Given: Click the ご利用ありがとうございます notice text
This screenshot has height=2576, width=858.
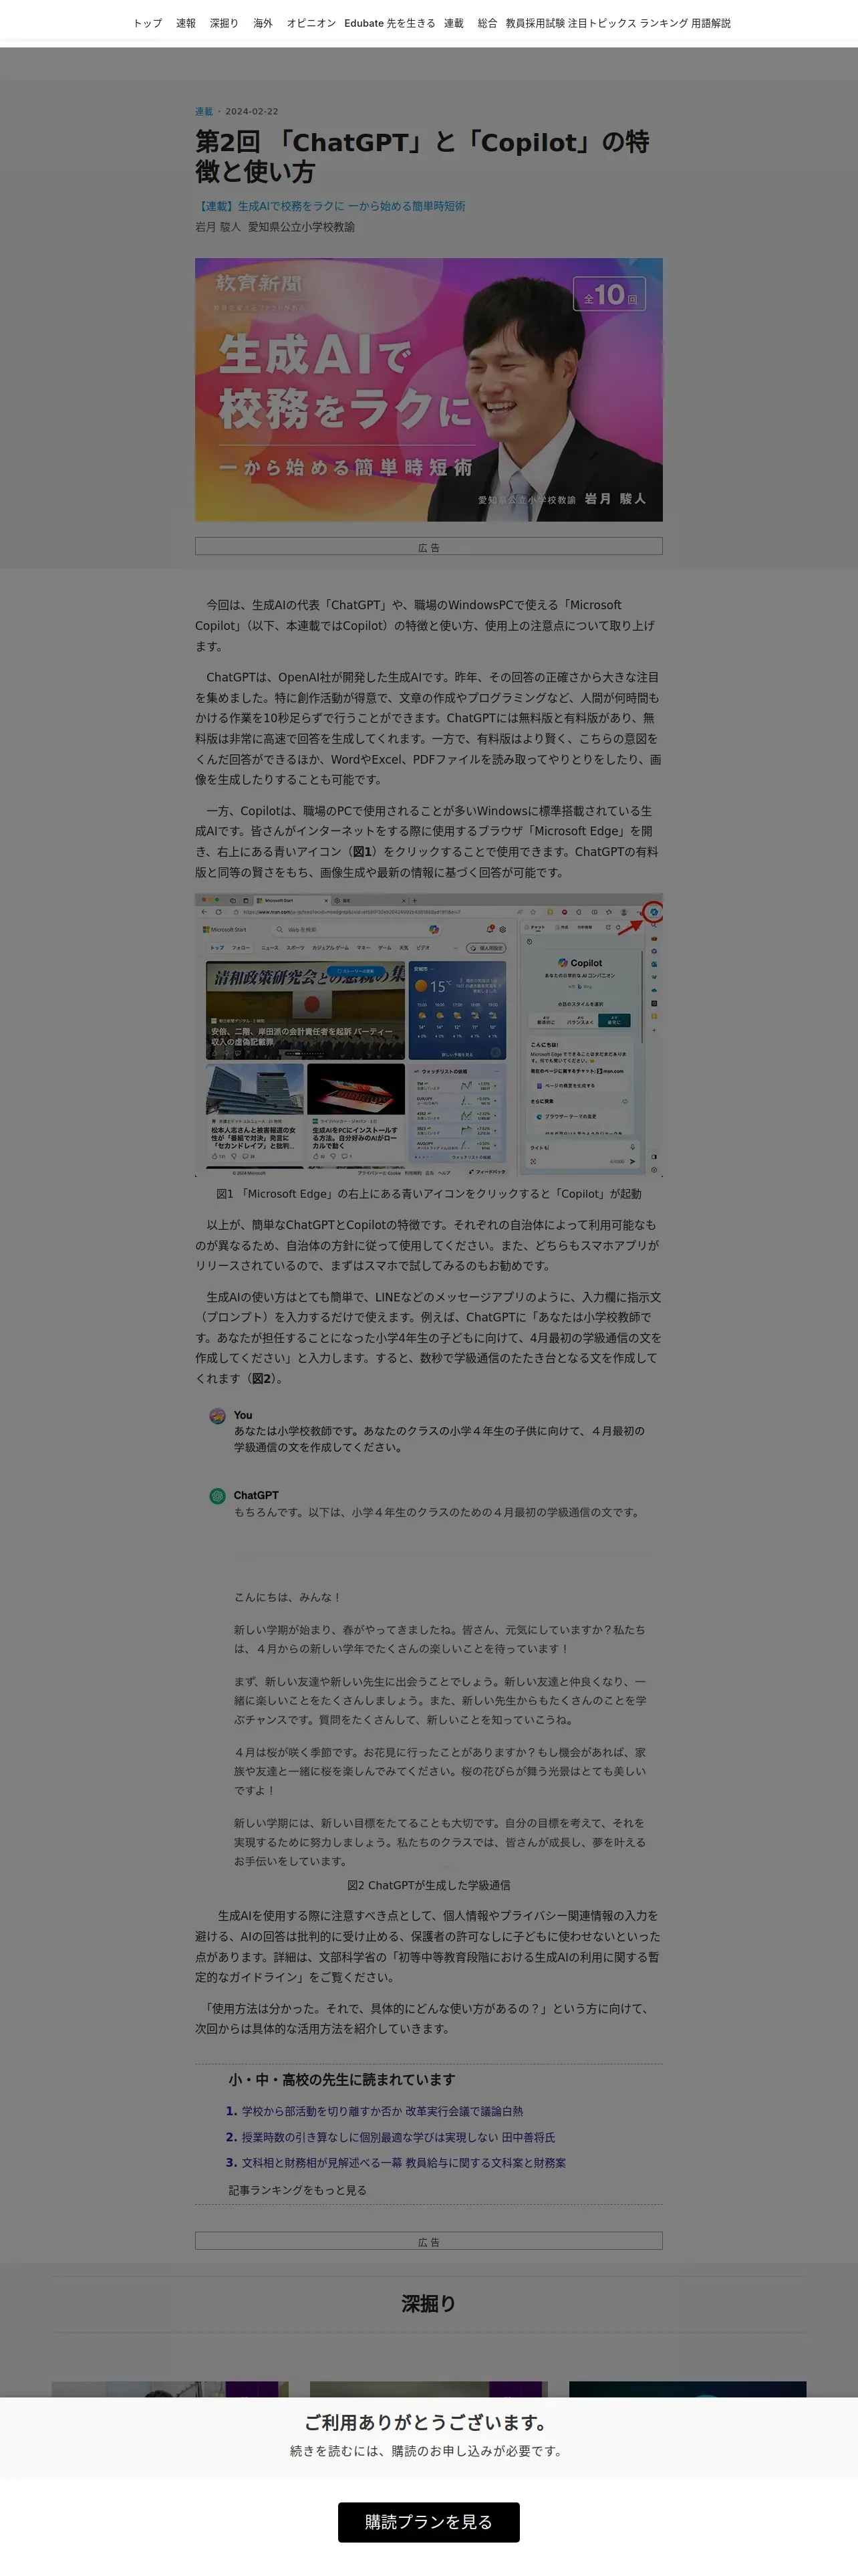Looking at the screenshot, I should (428, 2423).
